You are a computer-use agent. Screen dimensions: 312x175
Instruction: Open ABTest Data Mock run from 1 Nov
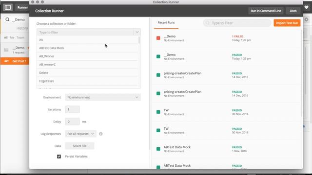click(x=227, y=149)
